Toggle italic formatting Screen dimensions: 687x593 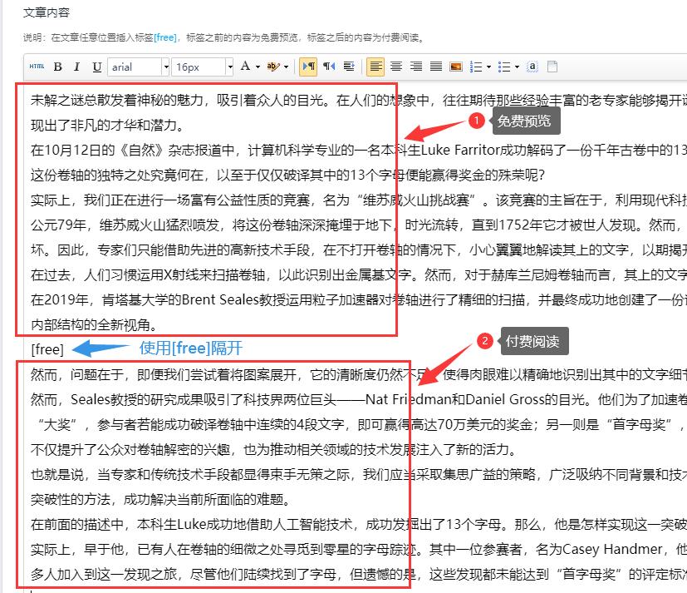[77, 67]
